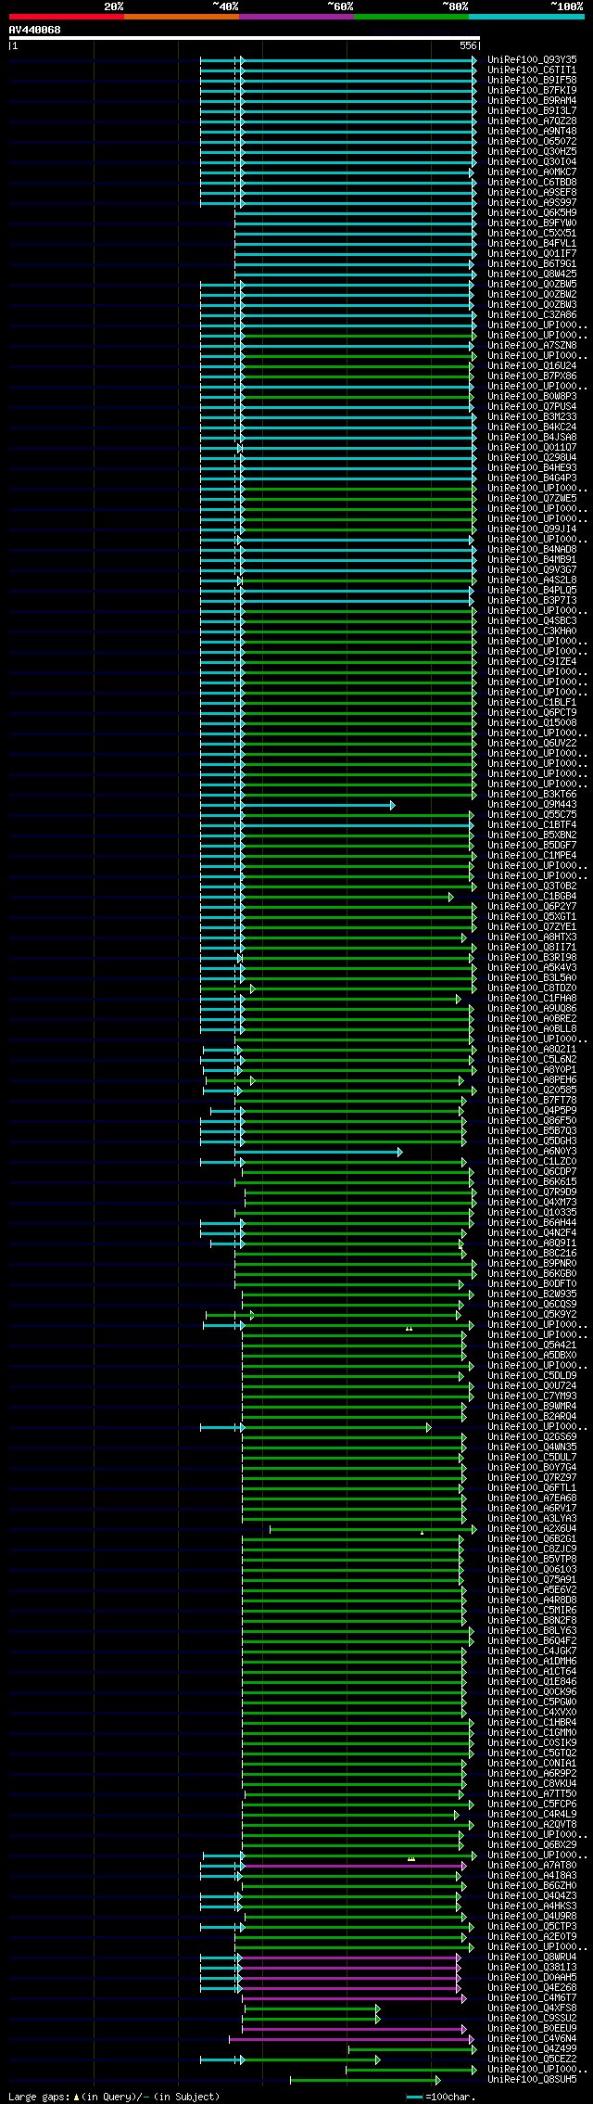This screenshot has height=2104, width=593.
Task: Click the UniRef100_C7YM93 label
Action: coord(532,1396)
